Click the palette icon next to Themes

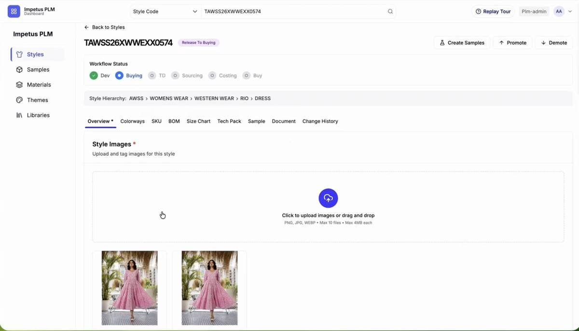(x=19, y=100)
